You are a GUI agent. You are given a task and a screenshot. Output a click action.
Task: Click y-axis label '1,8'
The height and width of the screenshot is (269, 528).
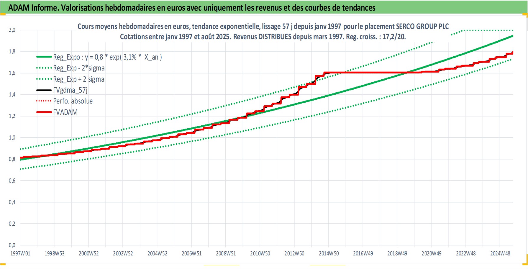(12, 51)
